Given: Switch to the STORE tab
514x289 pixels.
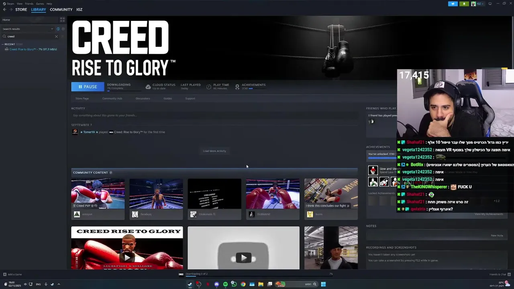Looking at the screenshot, I should click(21, 10).
